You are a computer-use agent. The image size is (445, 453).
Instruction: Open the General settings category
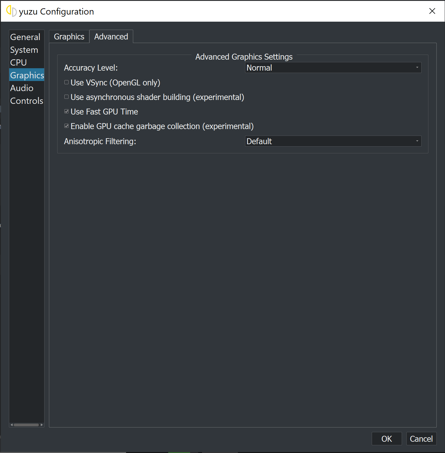[x=27, y=37]
